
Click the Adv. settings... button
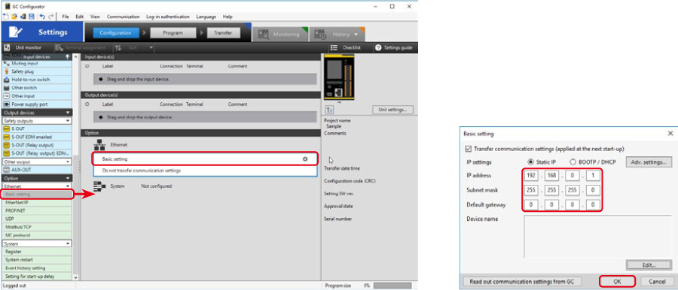click(x=649, y=162)
